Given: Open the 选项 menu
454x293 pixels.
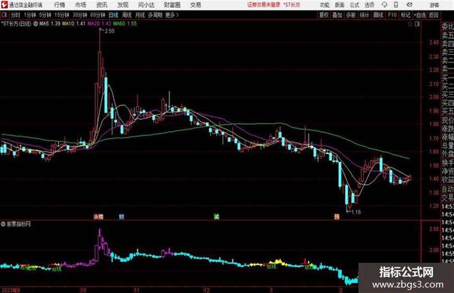Looking at the screenshot, I should (x=369, y=5).
